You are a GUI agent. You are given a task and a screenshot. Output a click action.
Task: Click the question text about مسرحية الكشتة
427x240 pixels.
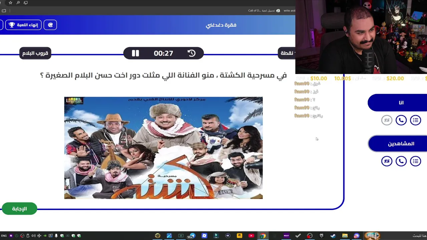163,75
